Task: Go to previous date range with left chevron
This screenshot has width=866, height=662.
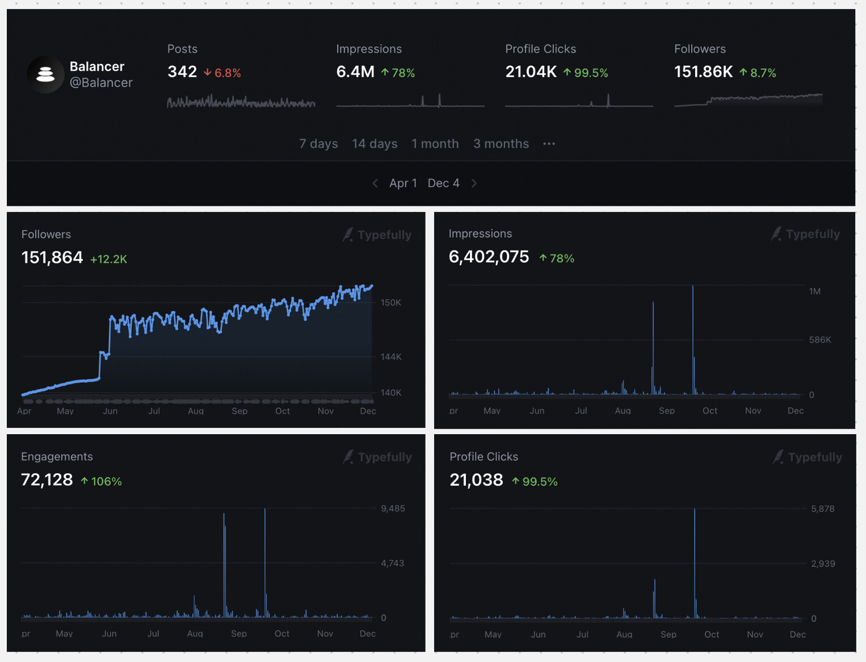Action: coord(375,183)
